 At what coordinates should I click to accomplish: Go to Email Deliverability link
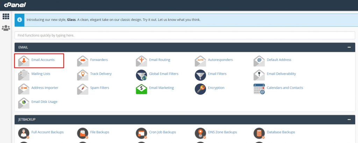click(281, 74)
